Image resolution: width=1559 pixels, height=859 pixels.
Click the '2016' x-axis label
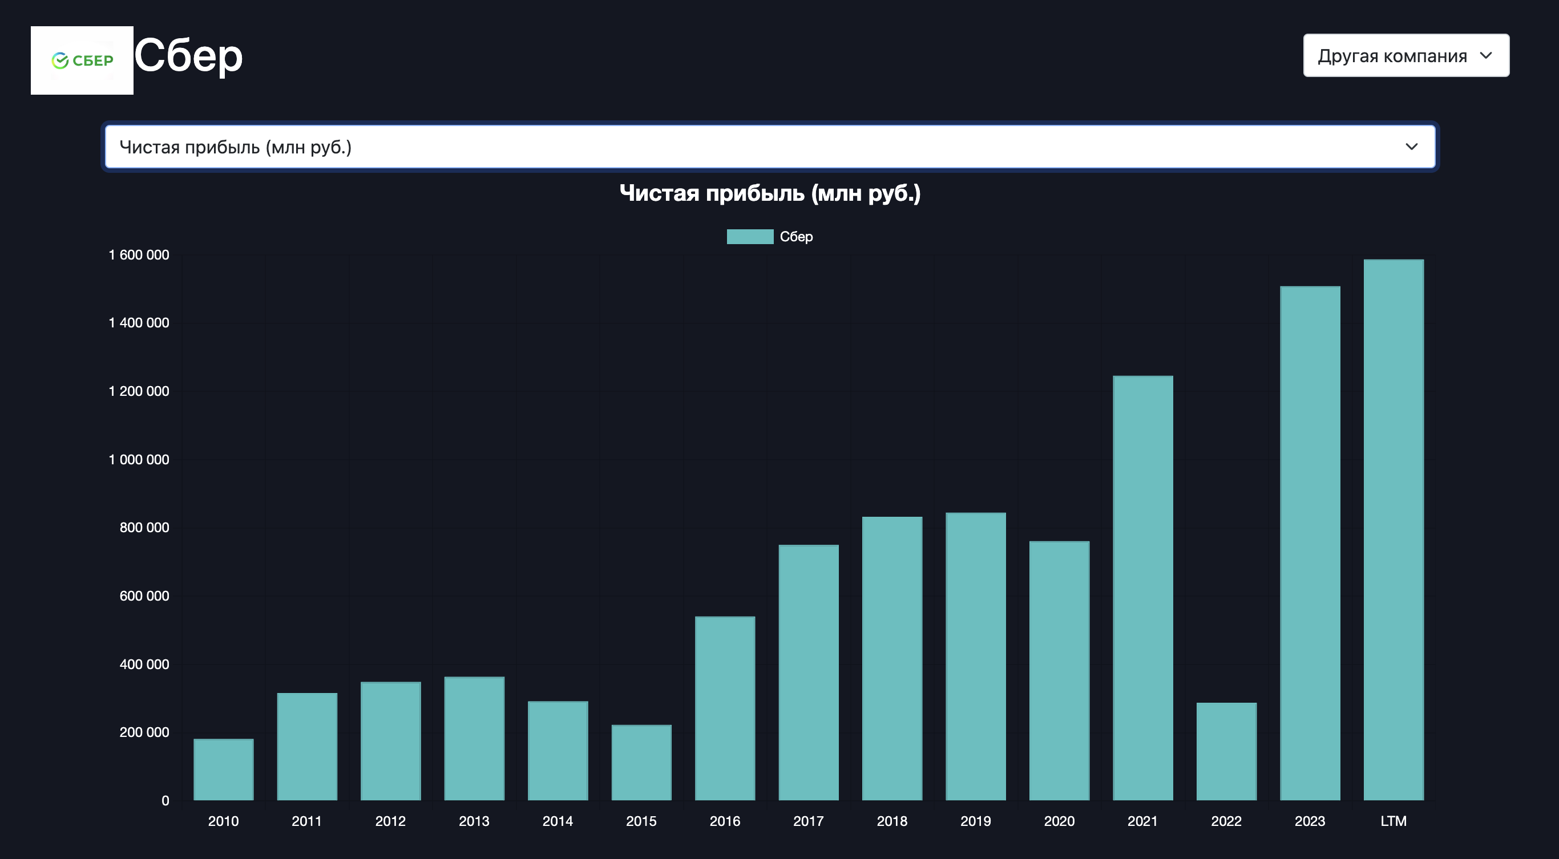coord(724,821)
